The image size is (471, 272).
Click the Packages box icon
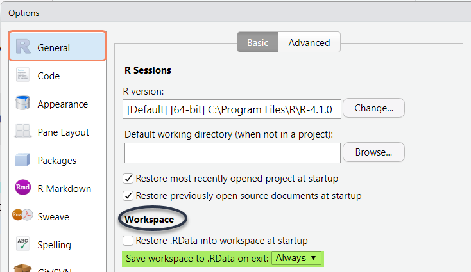pyautogui.click(x=23, y=160)
